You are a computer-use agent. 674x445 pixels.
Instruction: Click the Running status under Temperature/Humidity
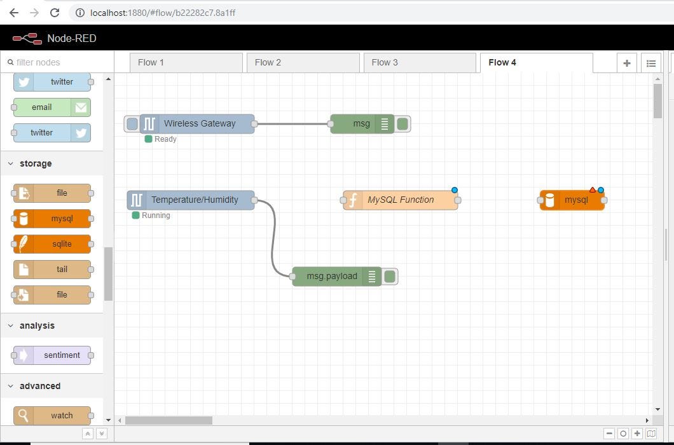pyautogui.click(x=151, y=215)
